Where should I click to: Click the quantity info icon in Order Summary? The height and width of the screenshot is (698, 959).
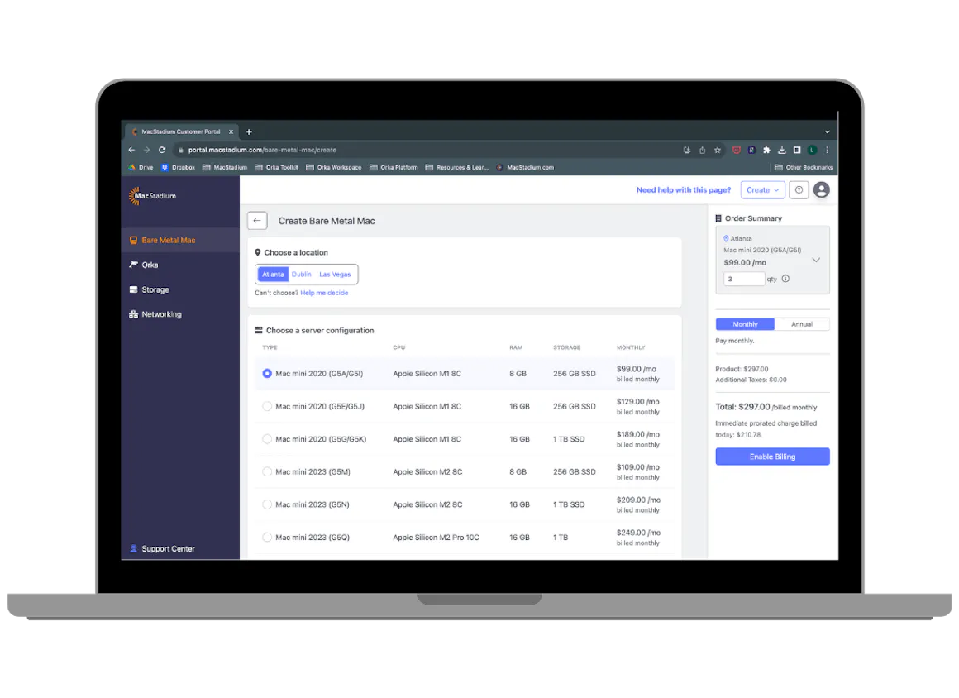click(785, 279)
